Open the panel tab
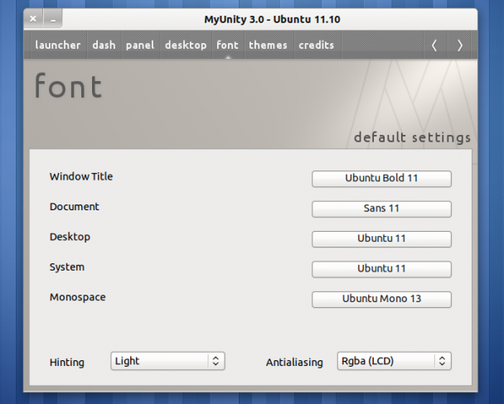 point(140,45)
